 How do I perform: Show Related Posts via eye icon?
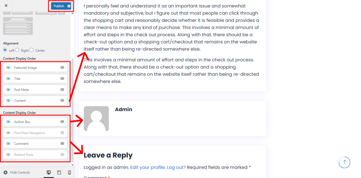(8, 155)
